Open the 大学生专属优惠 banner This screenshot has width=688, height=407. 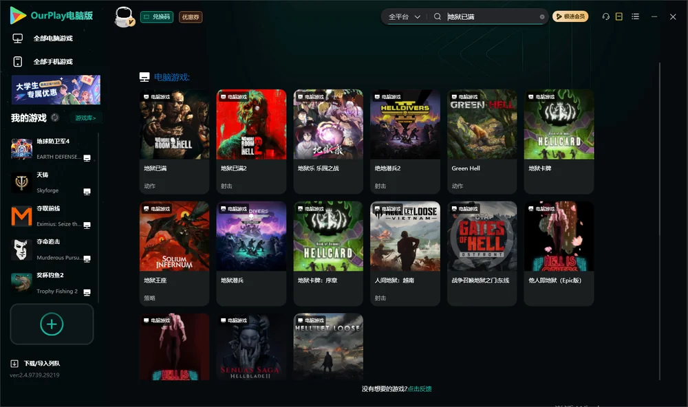click(x=56, y=89)
